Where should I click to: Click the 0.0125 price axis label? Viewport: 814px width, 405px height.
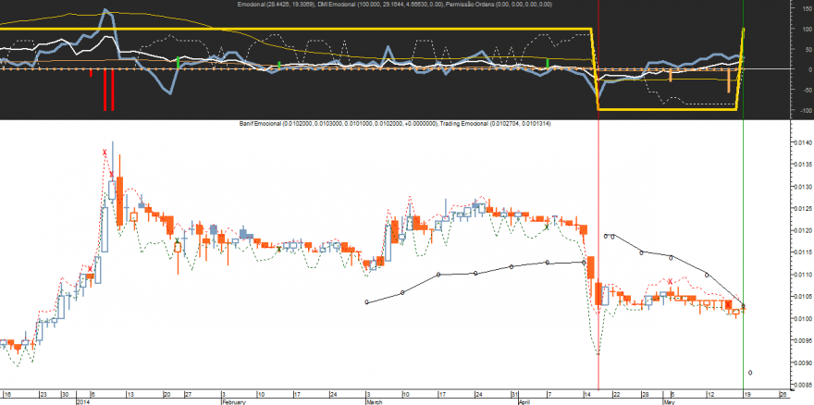802,208
